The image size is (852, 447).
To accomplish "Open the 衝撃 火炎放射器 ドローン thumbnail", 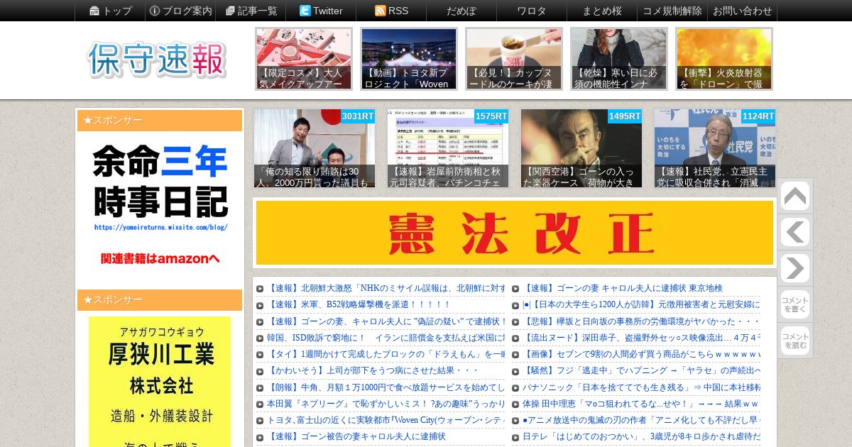I will click(x=724, y=59).
